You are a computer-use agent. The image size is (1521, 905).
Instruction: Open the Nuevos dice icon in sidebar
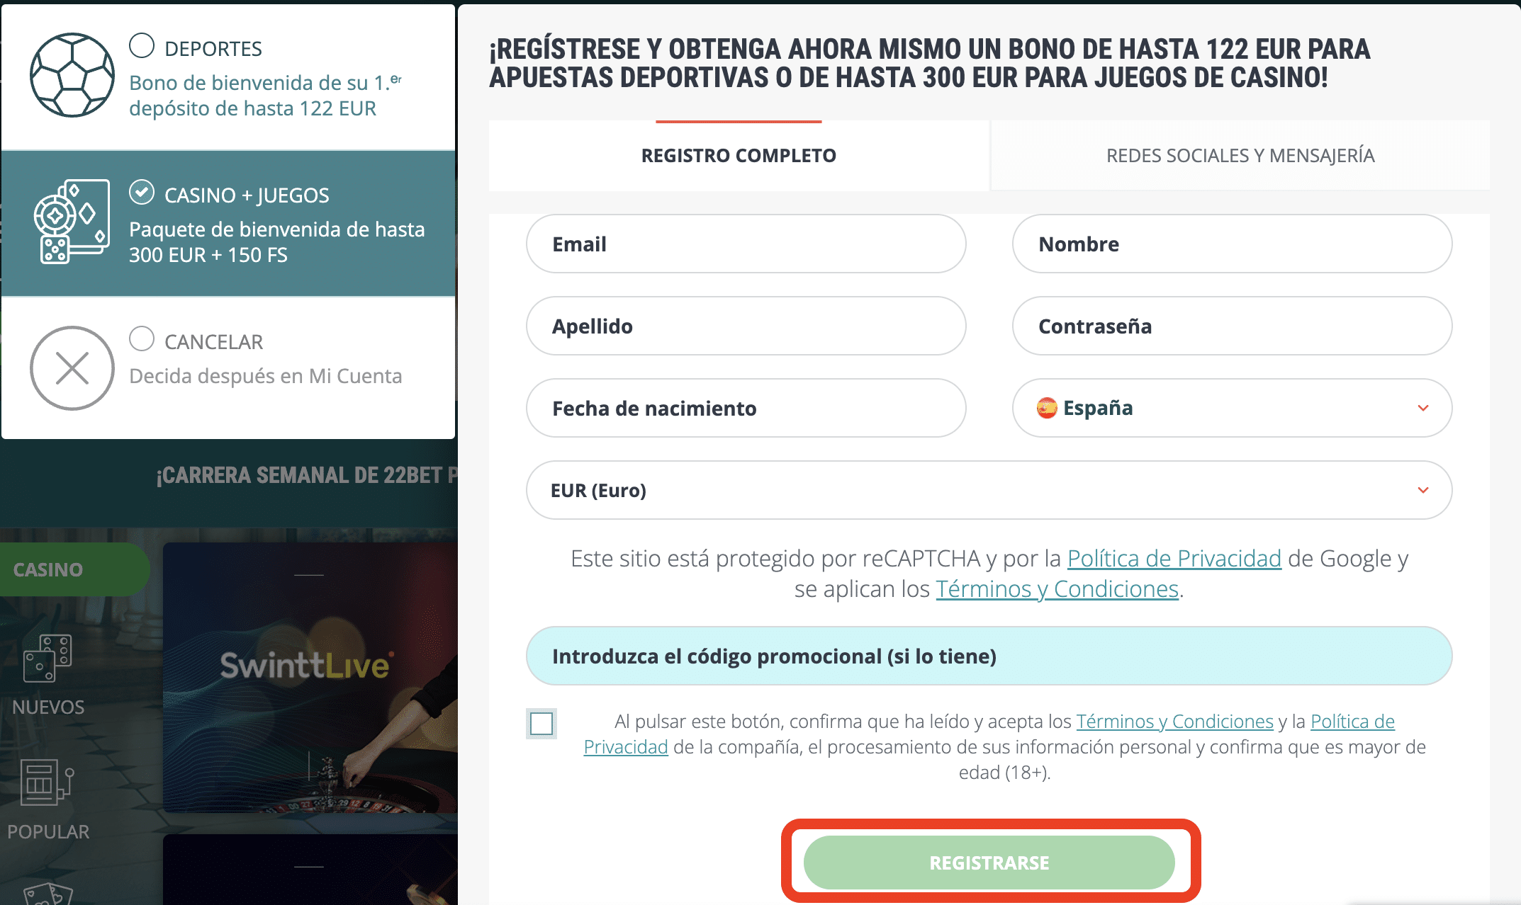pos(47,658)
